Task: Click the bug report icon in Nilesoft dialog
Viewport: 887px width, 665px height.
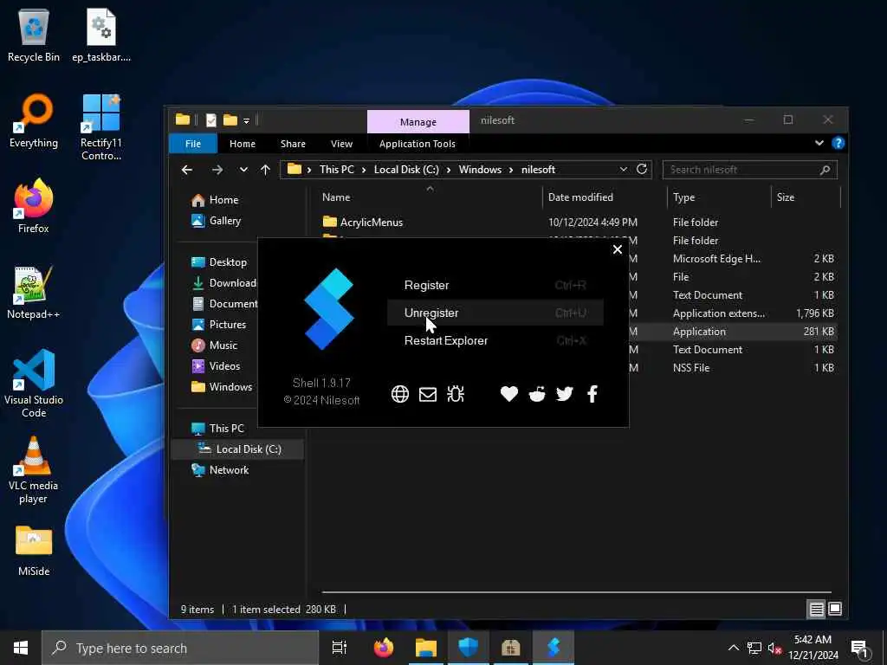Action: click(x=456, y=394)
